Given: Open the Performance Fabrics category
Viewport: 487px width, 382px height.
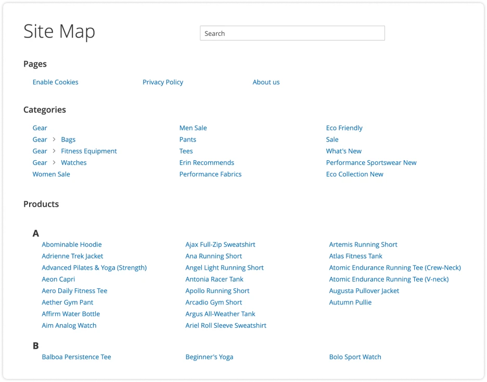Looking at the screenshot, I should pyautogui.click(x=210, y=174).
